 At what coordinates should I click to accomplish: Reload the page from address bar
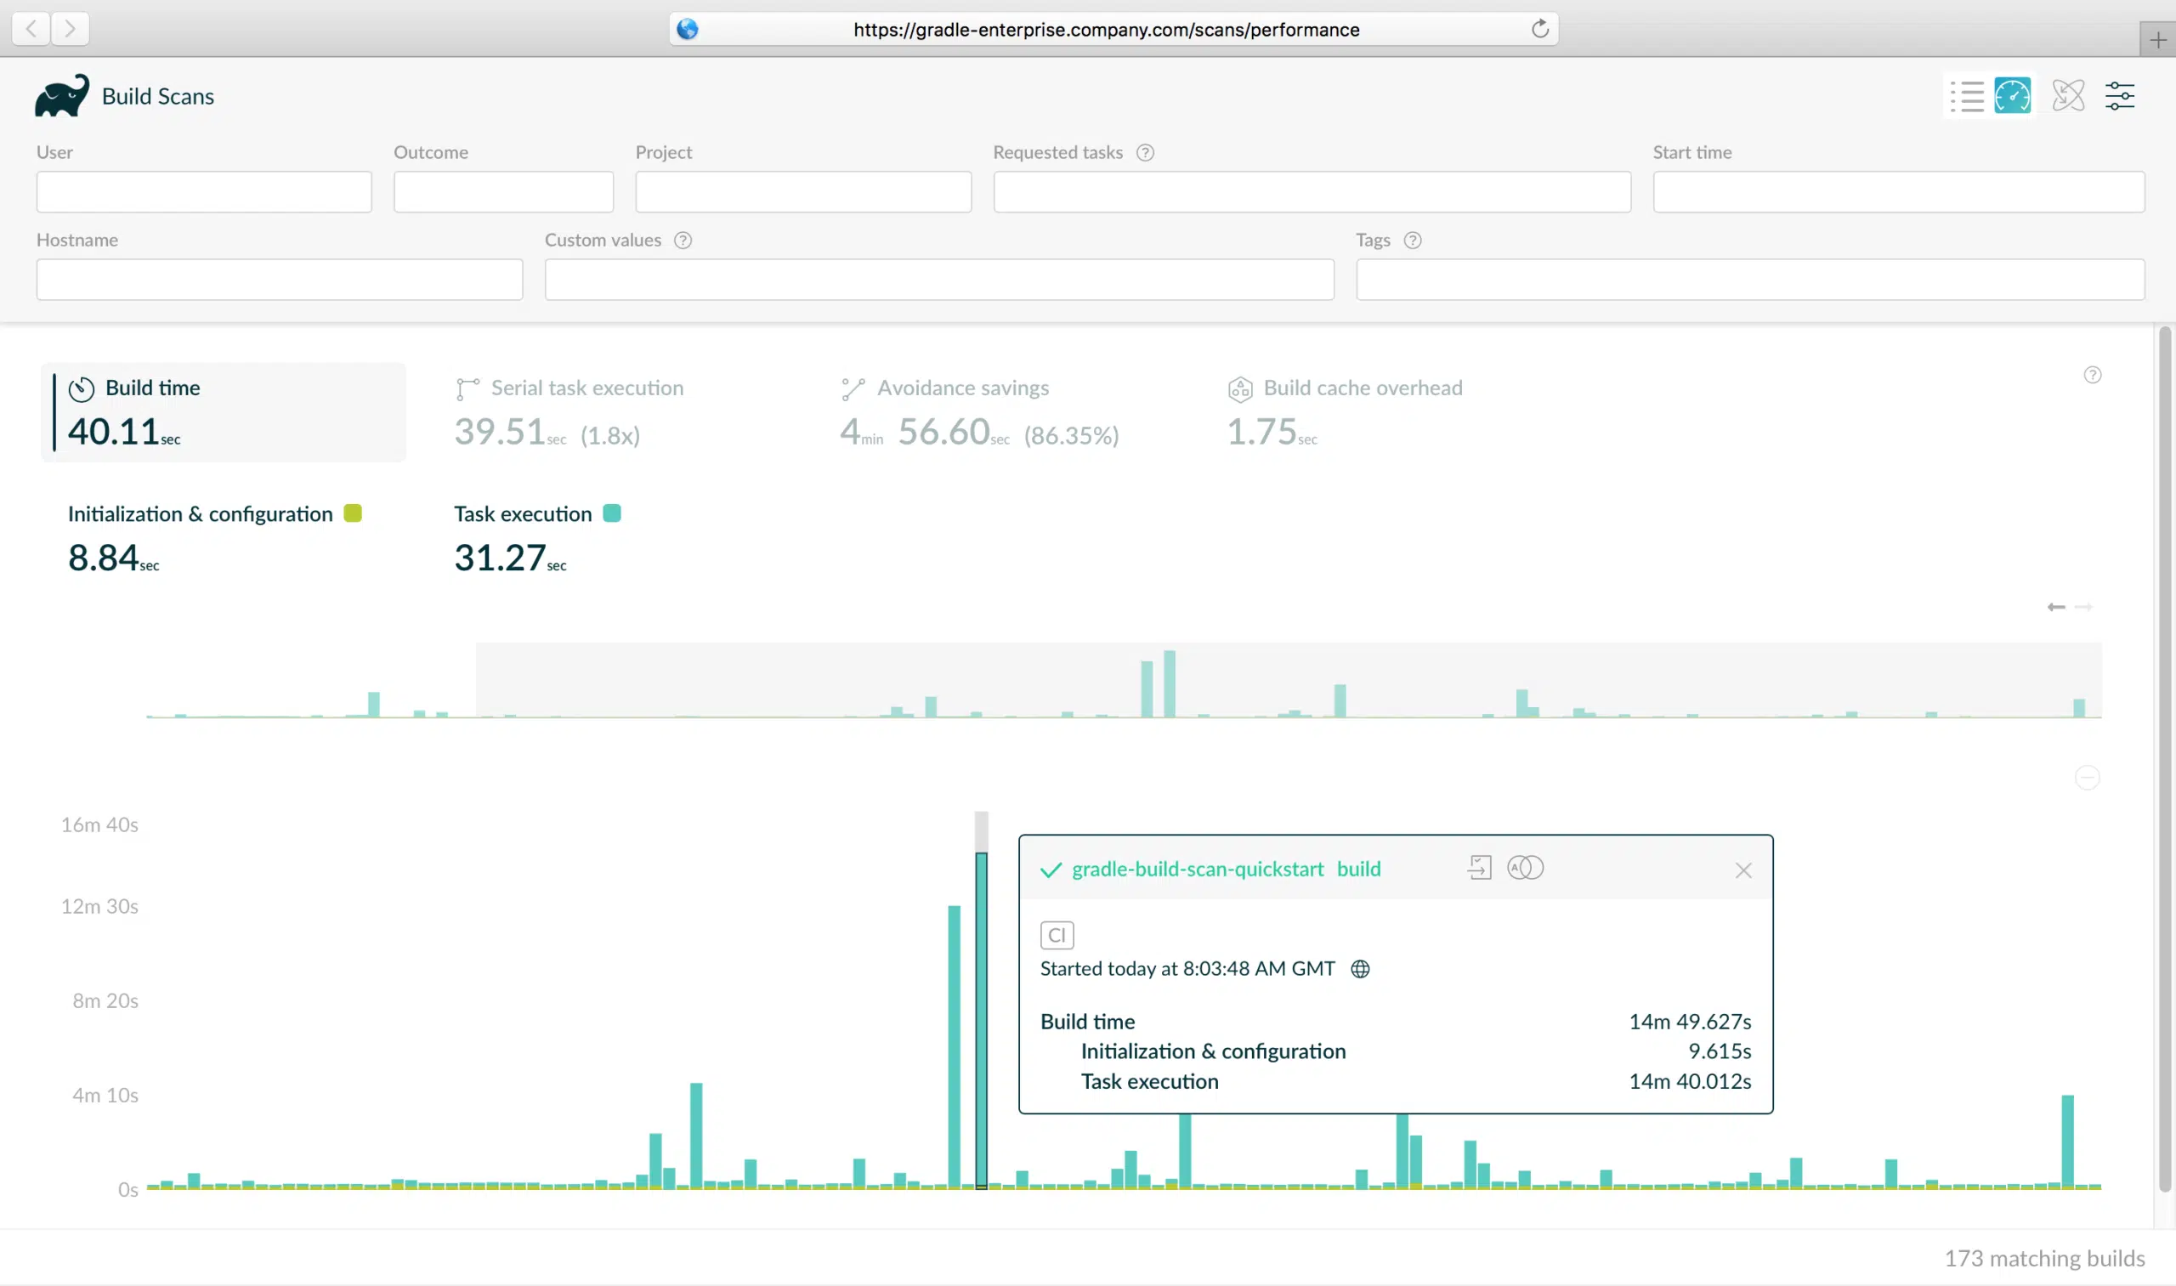[1539, 30]
